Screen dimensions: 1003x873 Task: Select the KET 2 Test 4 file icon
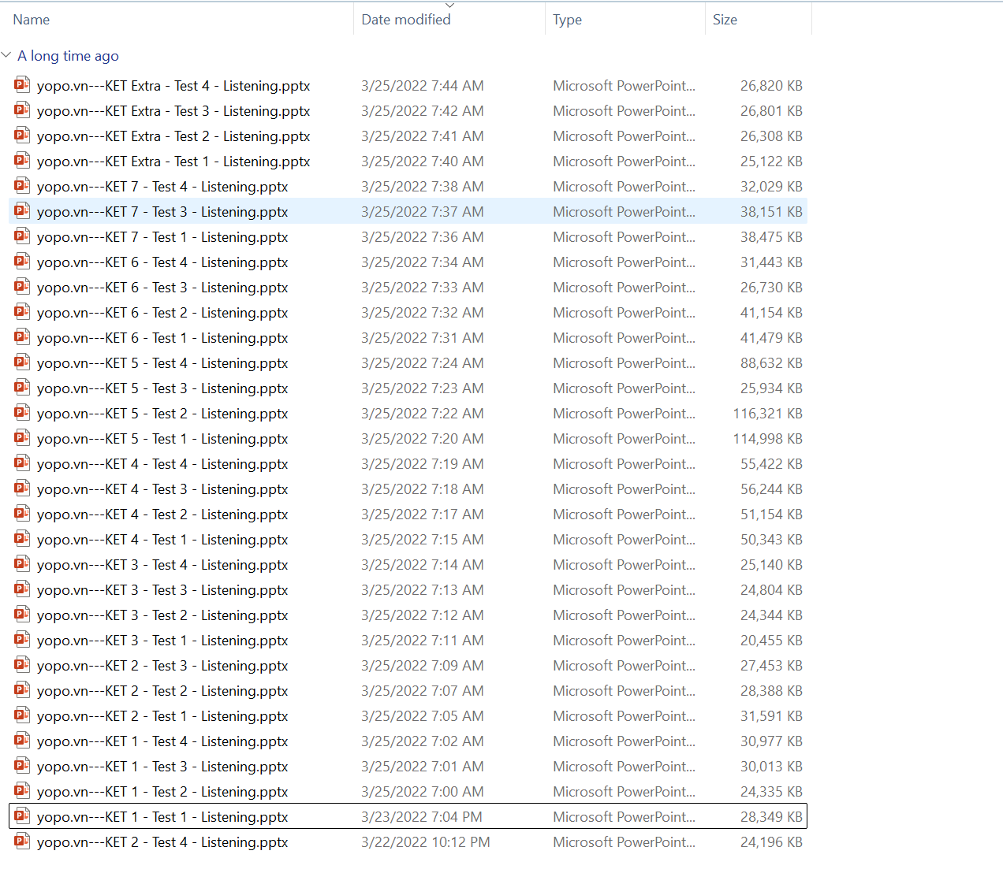tap(22, 841)
